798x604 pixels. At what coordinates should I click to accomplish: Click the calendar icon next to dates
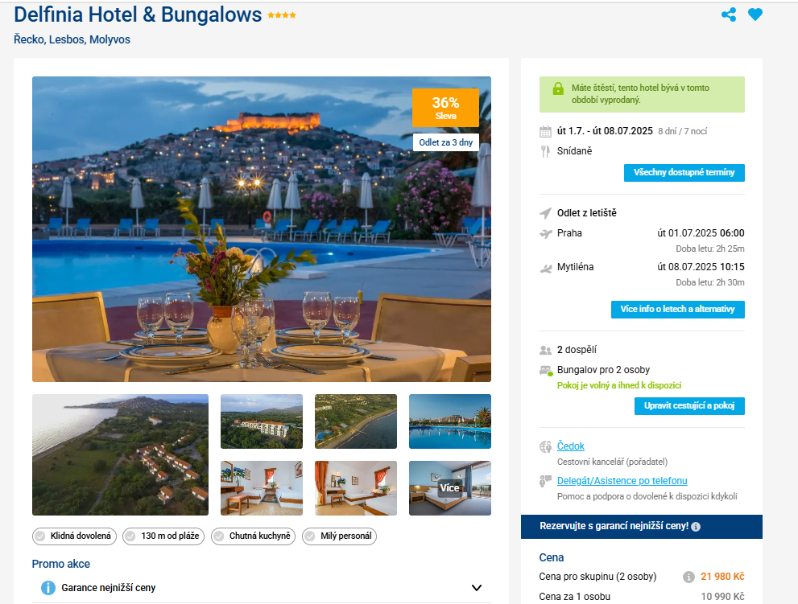[545, 132]
